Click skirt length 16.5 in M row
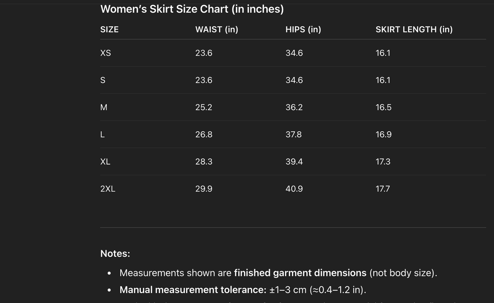Screen dimensions: 494x303 [x=383, y=107]
